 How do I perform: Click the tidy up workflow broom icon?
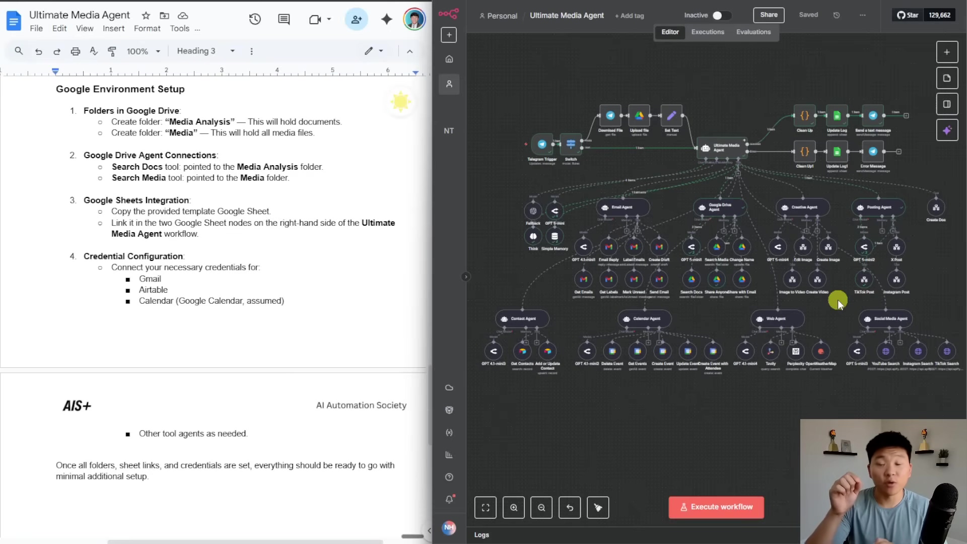[598, 508]
